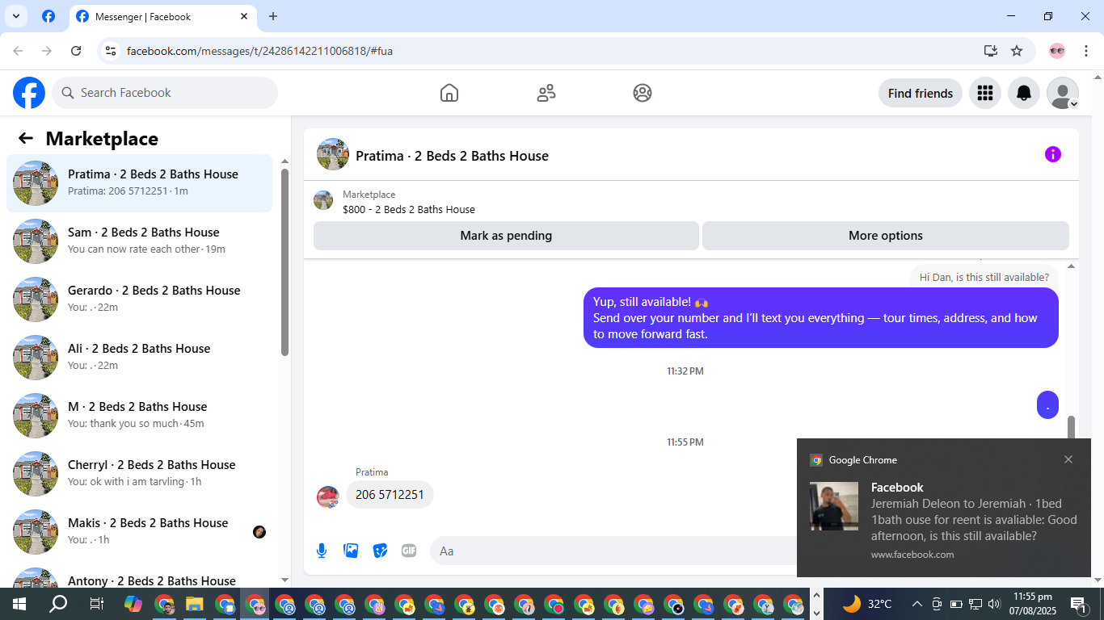This screenshot has width=1104, height=620.
Task: Open Windows Start menu
Action: [x=19, y=604]
